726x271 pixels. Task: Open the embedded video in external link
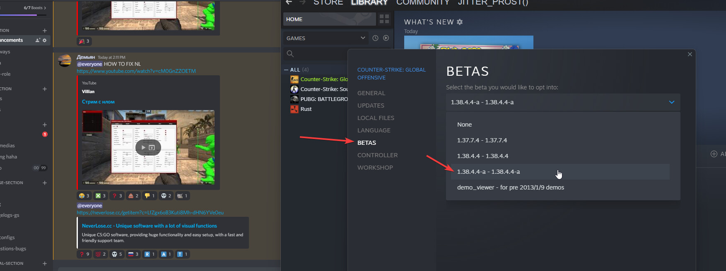click(x=152, y=148)
